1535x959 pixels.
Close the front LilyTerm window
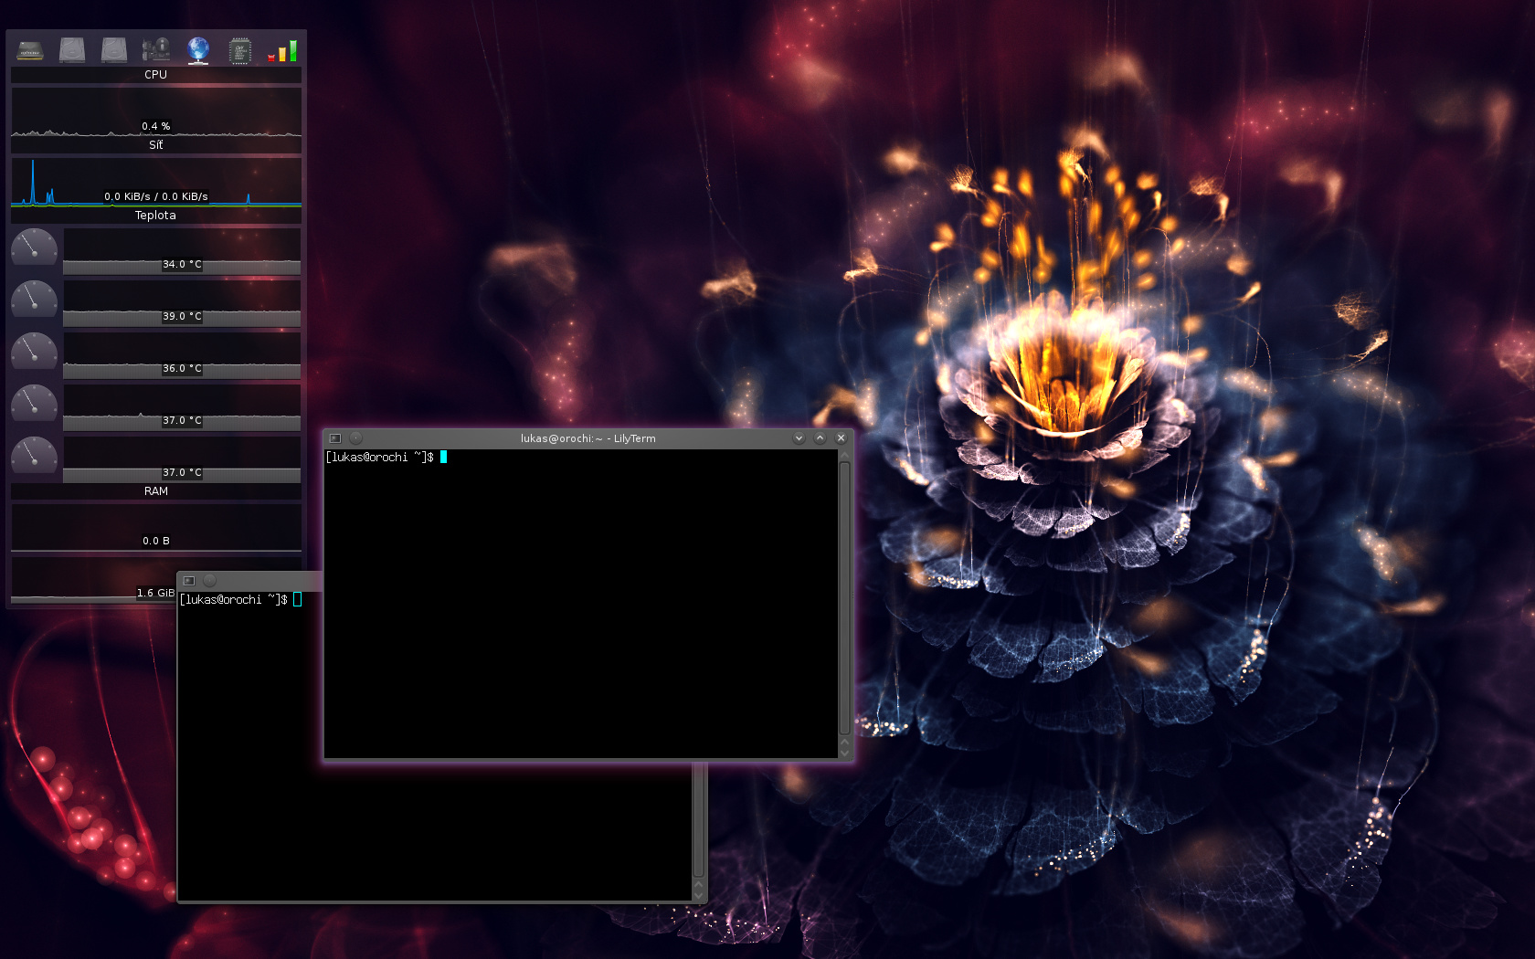(842, 438)
